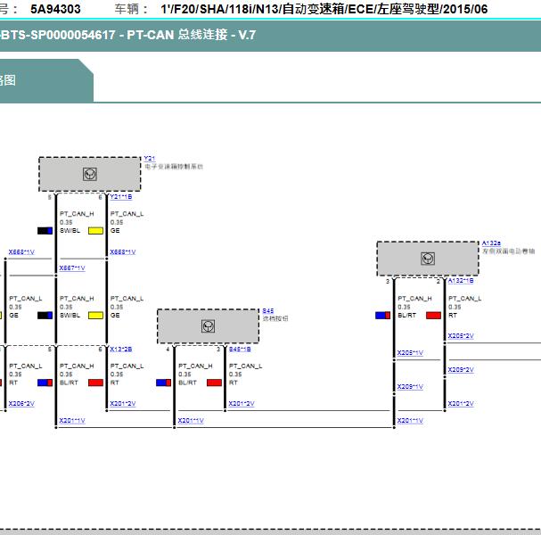Click the component icon inside the B45 box

[208, 326]
